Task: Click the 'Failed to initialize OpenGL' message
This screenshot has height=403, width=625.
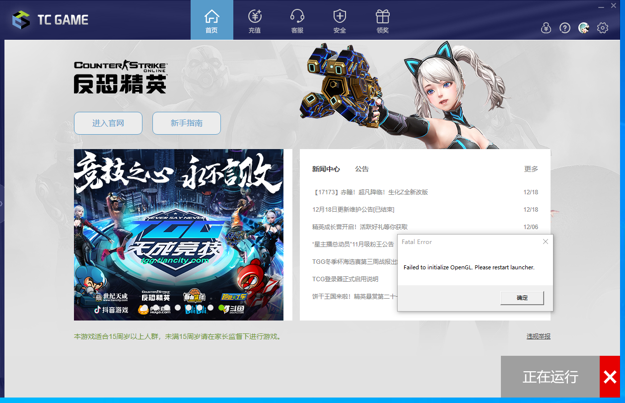Action: click(469, 267)
